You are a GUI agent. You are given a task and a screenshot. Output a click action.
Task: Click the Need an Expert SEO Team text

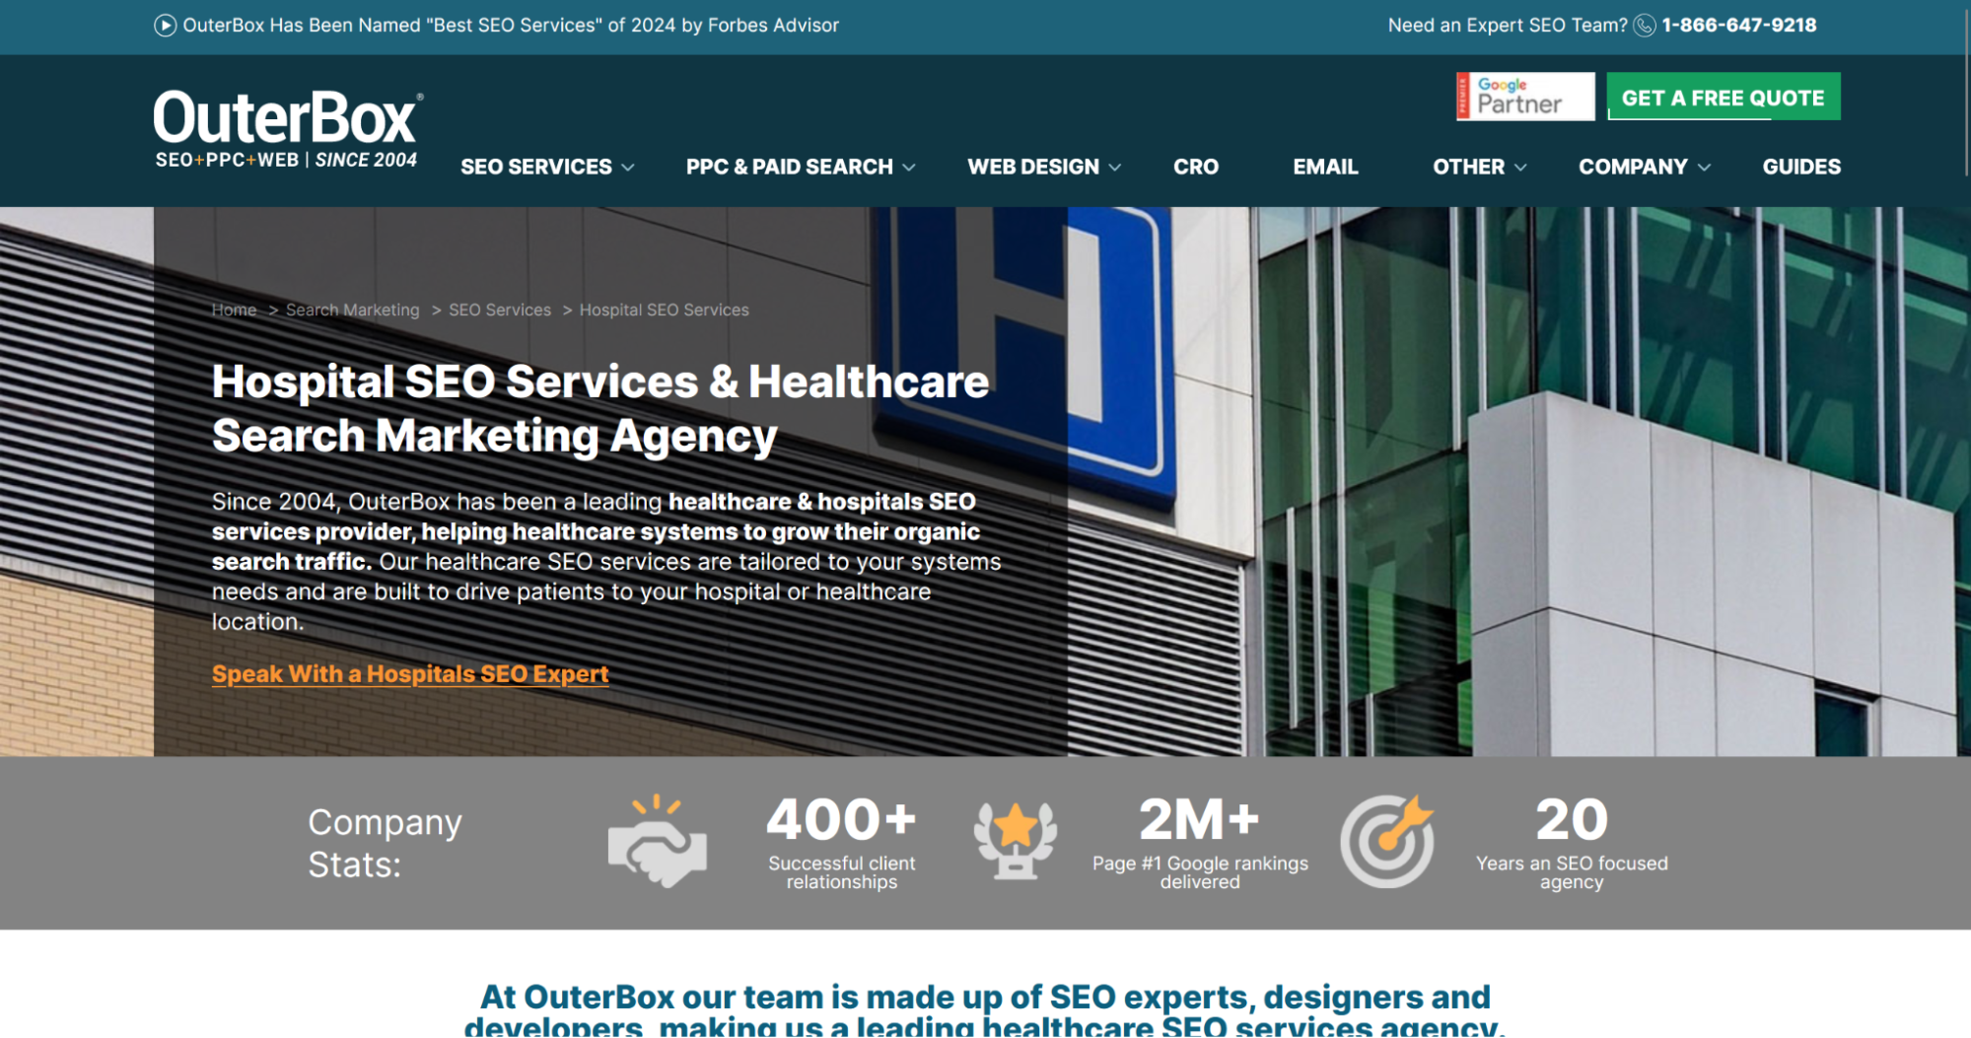[x=1508, y=26]
